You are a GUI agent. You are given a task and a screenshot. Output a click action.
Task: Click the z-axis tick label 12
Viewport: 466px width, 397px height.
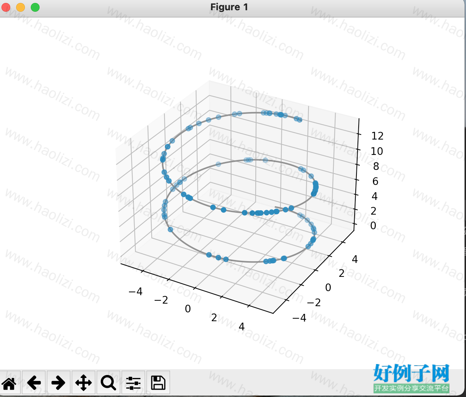pyautogui.click(x=377, y=136)
